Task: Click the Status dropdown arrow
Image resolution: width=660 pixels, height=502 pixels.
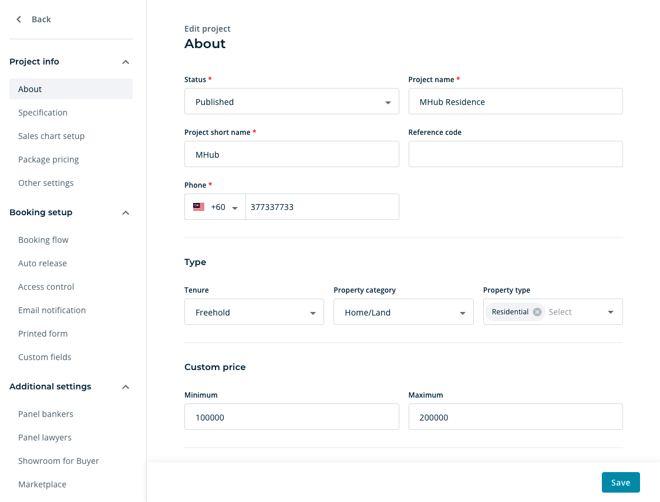Action: pos(388,101)
